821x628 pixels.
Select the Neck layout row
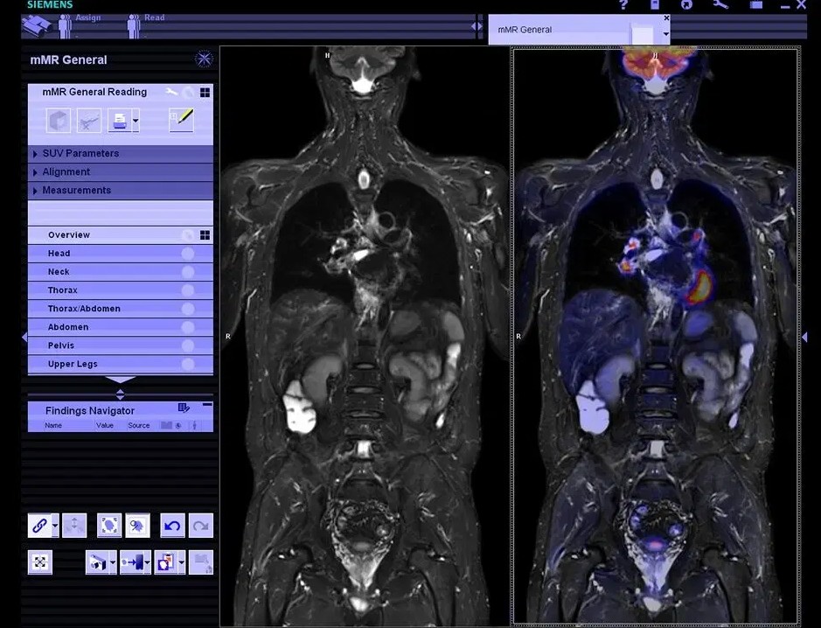[121, 272]
